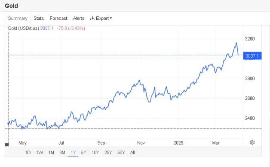Click the Sep date axis label
This screenshot has height=167, width=270.
101,143
